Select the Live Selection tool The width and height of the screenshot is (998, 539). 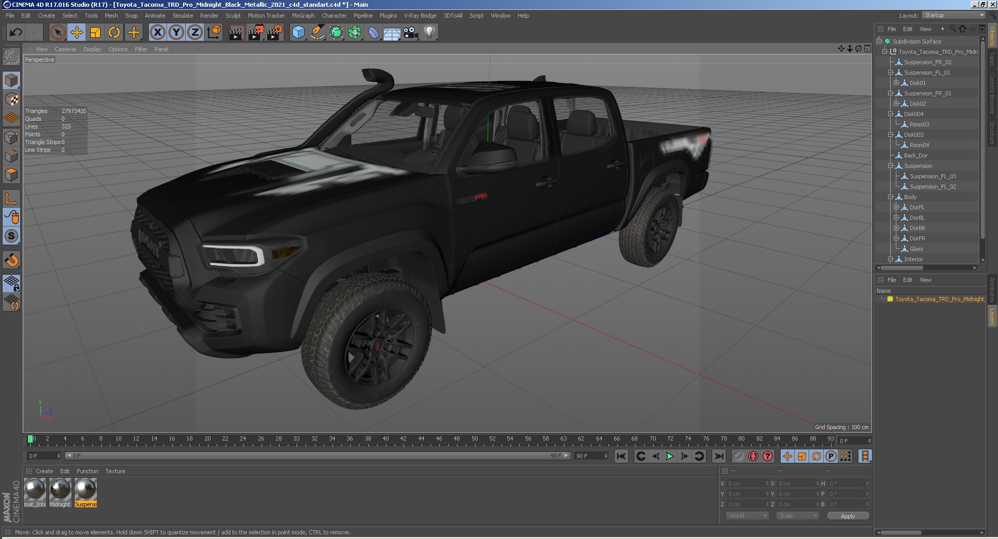pos(58,33)
